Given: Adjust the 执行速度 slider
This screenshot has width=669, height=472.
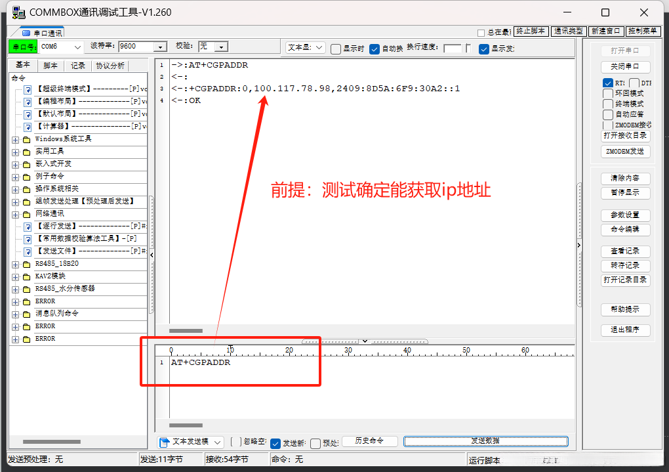Looking at the screenshot, I should 466,49.
